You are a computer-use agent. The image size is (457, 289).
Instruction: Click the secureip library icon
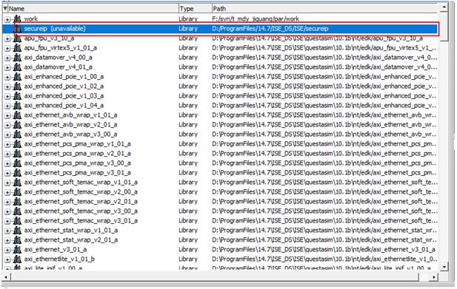18,29
